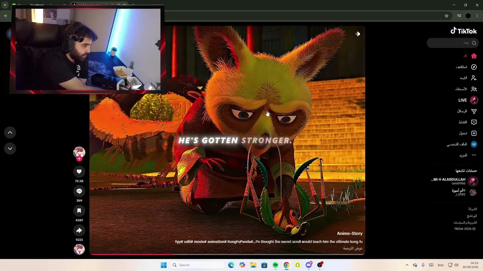Image resolution: width=483 pixels, height=271 pixels.
Task: Expand the Program footer section
Action: pos(472,216)
